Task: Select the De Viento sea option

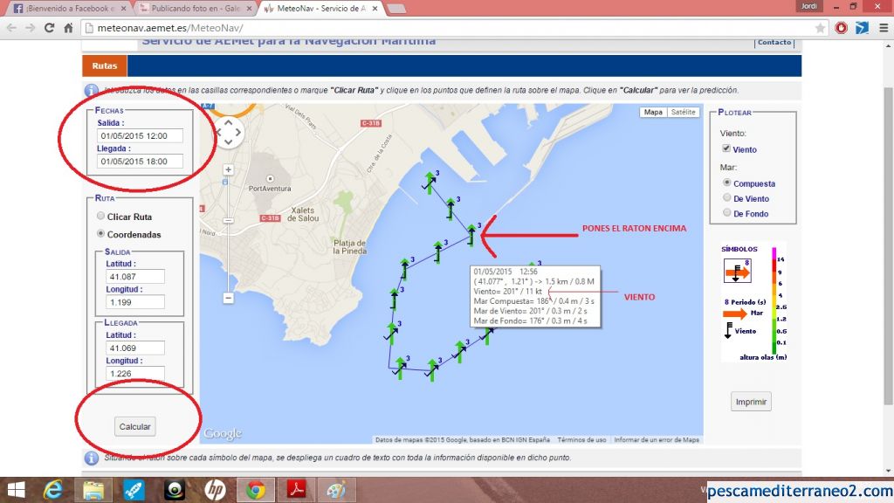Action: (x=726, y=197)
